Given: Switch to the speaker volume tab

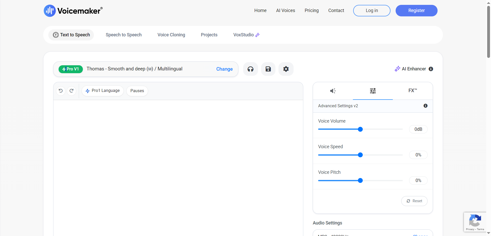Looking at the screenshot, I should click(333, 91).
